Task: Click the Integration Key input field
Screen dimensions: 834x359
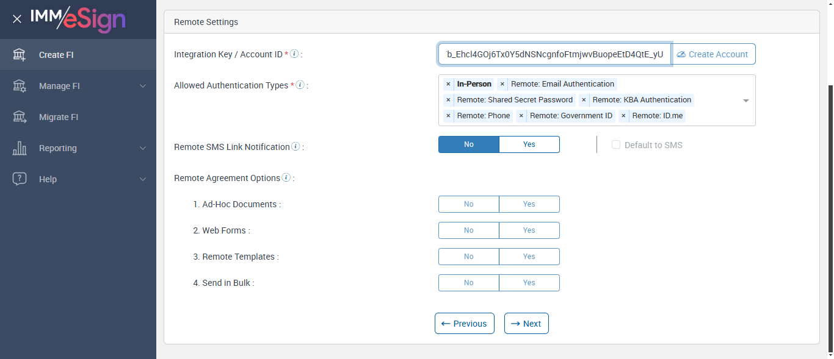Action: coord(554,54)
